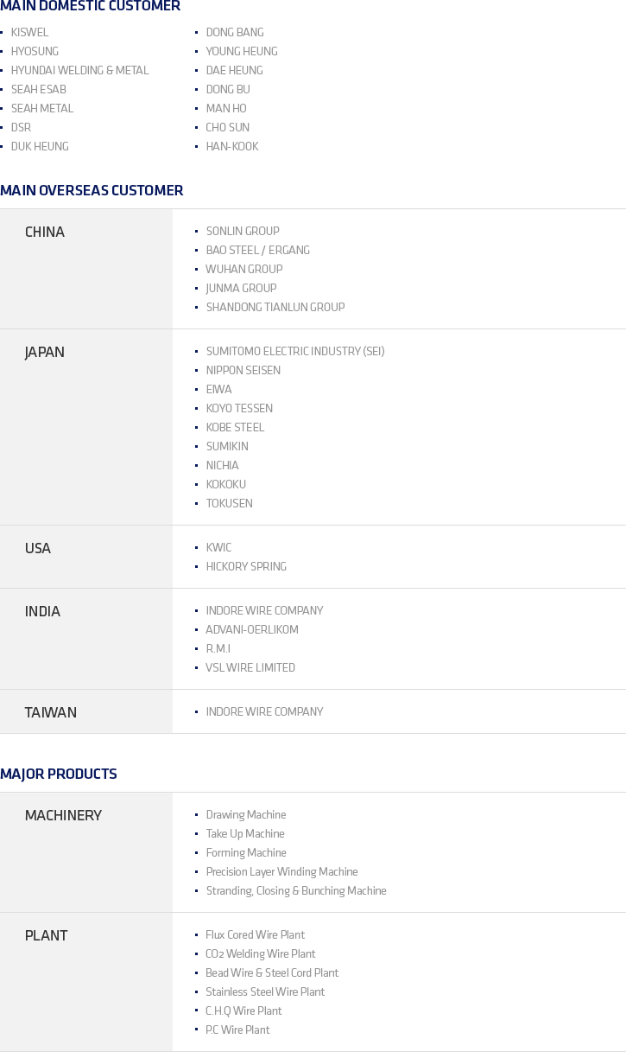Select SUMITOMO ELECTRIC INDUSTRY (SEI) entry
The height and width of the screenshot is (1052, 626).
coord(295,351)
